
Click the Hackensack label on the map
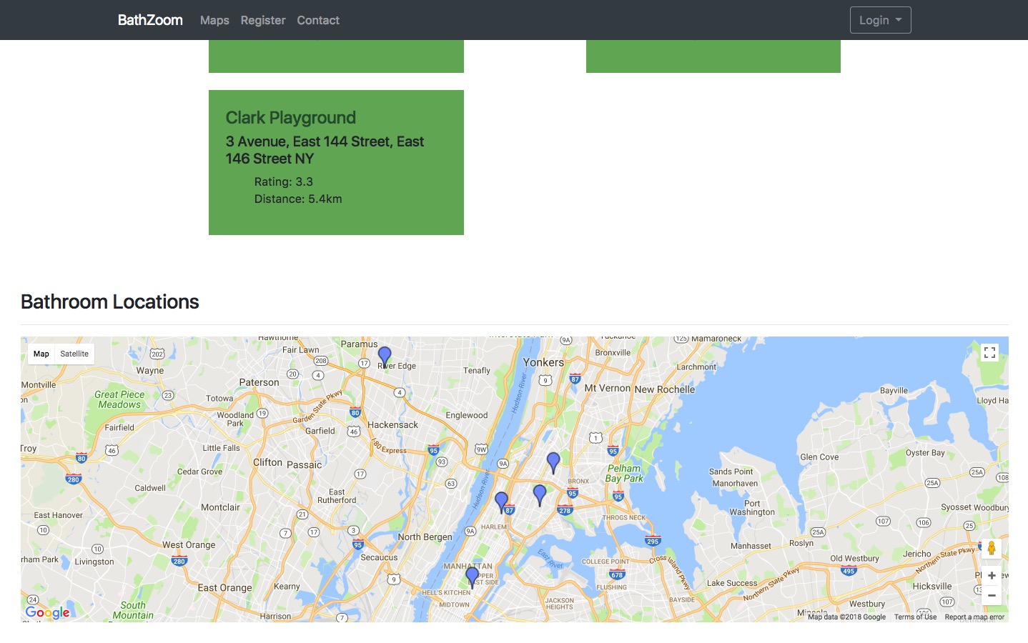pos(392,424)
